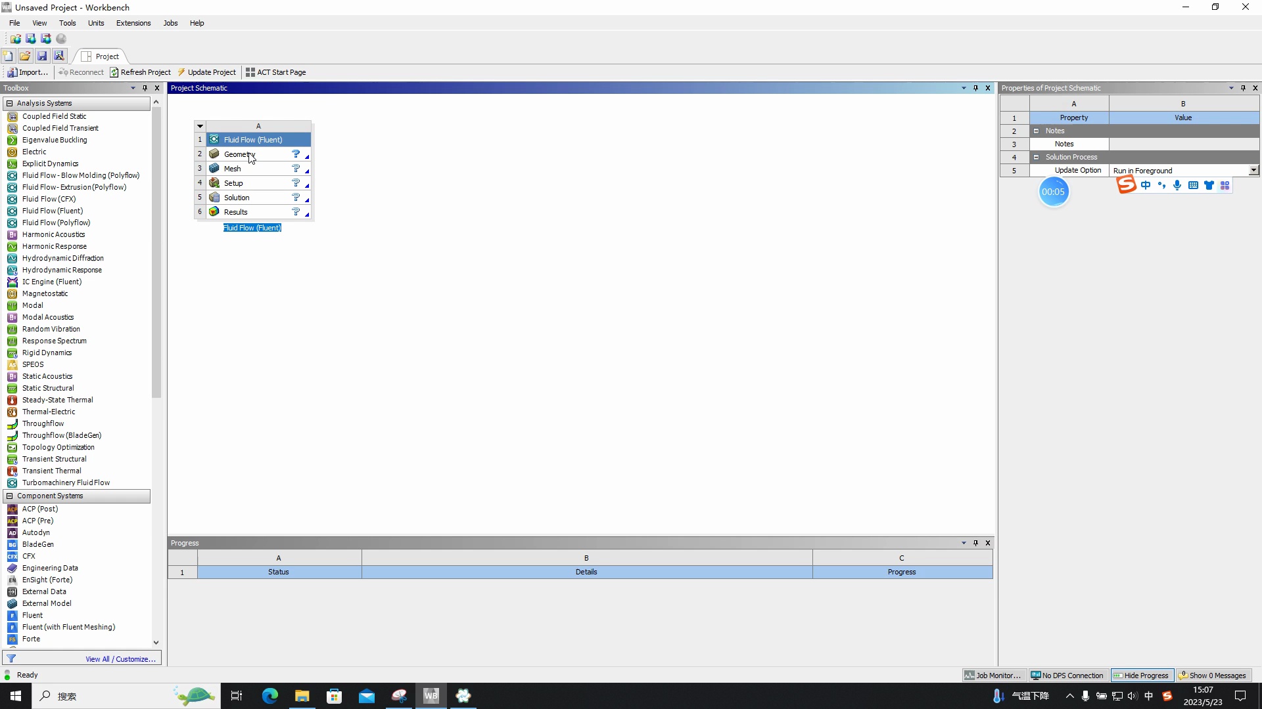
Task: Pin the Toolbox panel
Action: tap(145, 88)
